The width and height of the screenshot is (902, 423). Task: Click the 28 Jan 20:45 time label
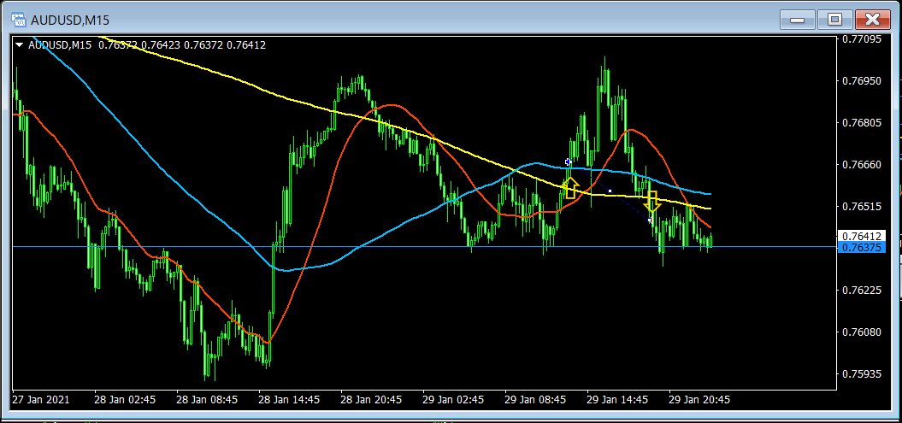[371, 399]
